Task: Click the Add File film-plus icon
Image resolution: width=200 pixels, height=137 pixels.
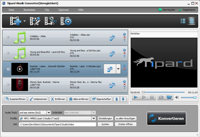Action: coord(16,21)
